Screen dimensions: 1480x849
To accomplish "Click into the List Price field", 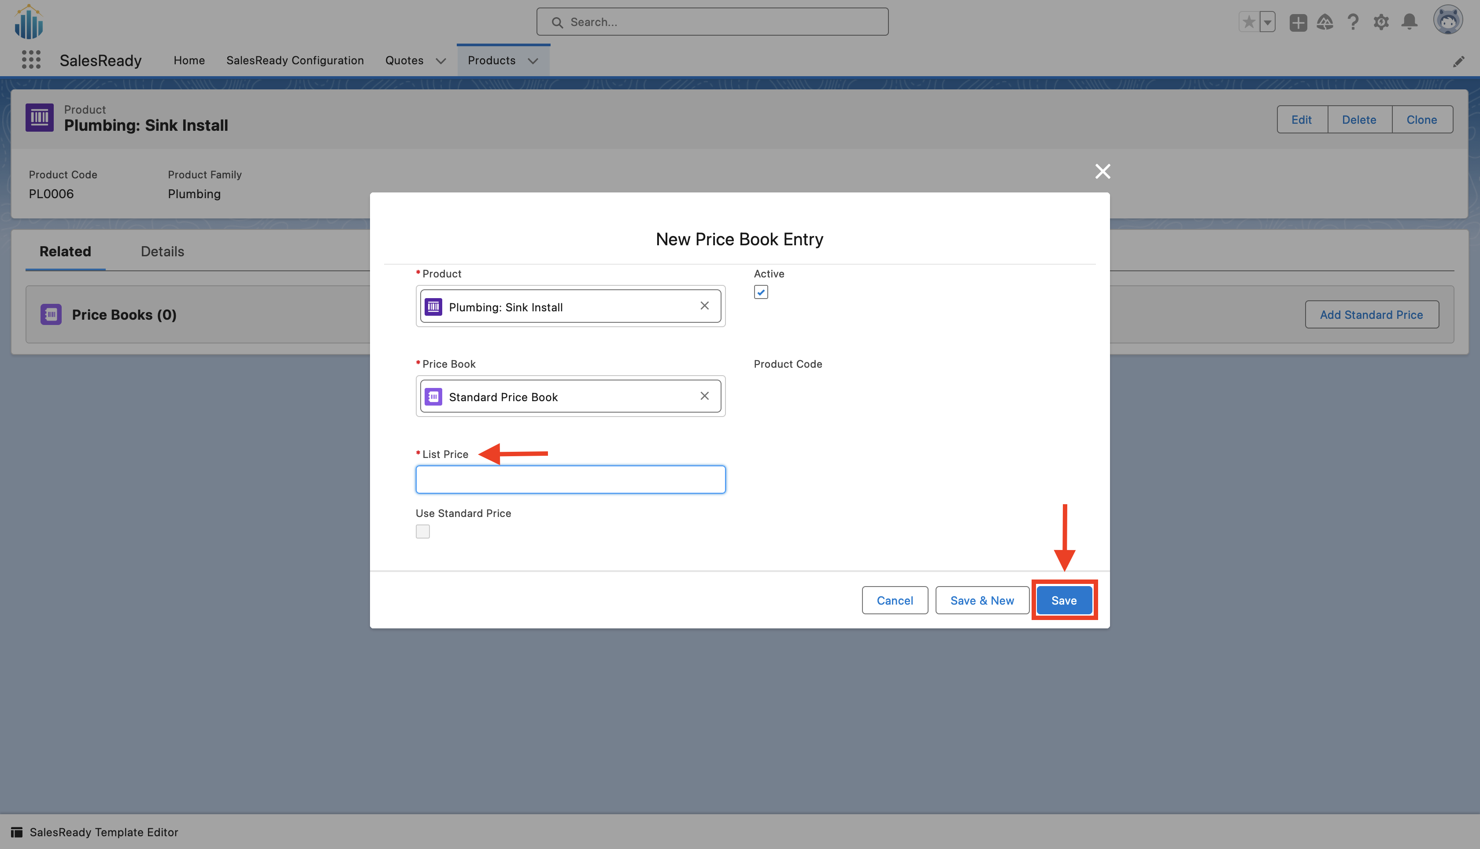I will [x=570, y=479].
